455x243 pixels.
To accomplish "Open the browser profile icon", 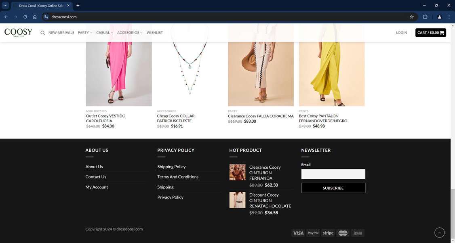I will tap(439, 17).
